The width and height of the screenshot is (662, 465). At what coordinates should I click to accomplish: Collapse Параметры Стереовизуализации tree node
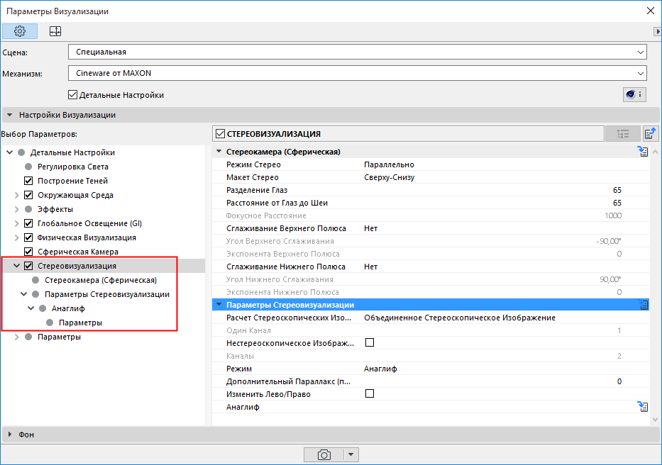[23, 294]
